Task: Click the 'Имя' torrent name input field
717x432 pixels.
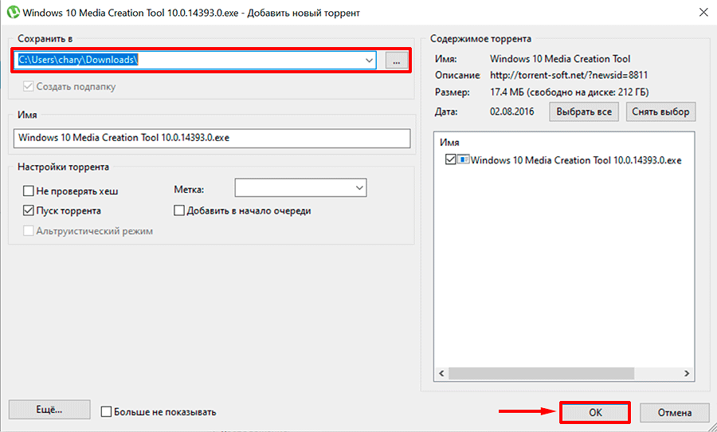Action: [212, 138]
